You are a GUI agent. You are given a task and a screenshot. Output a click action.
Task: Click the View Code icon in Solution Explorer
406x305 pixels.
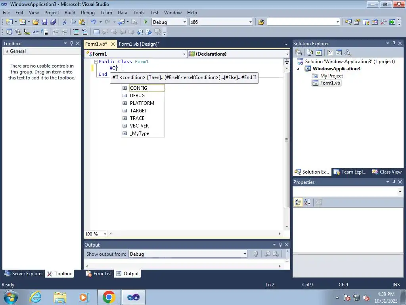[x=330, y=53]
